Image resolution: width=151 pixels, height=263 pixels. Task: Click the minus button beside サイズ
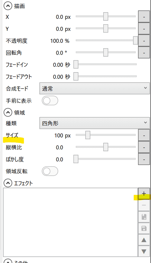pos(144,135)
